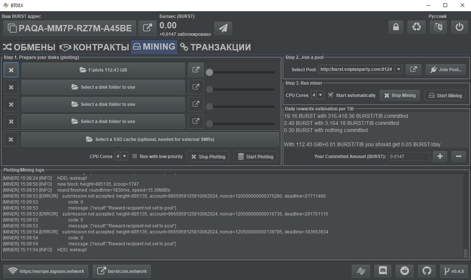Click the version v0.4.8 button
The height and width of the screenshot is (280, 471).
[x=453, y=271]
